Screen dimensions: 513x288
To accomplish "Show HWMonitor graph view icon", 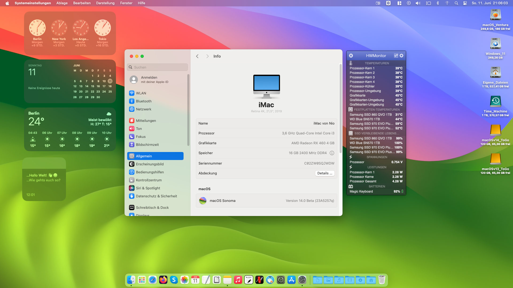I will click(396, 55).
